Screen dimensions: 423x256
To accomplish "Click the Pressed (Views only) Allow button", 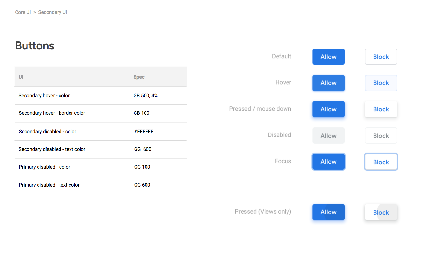I will click(329, 212).
